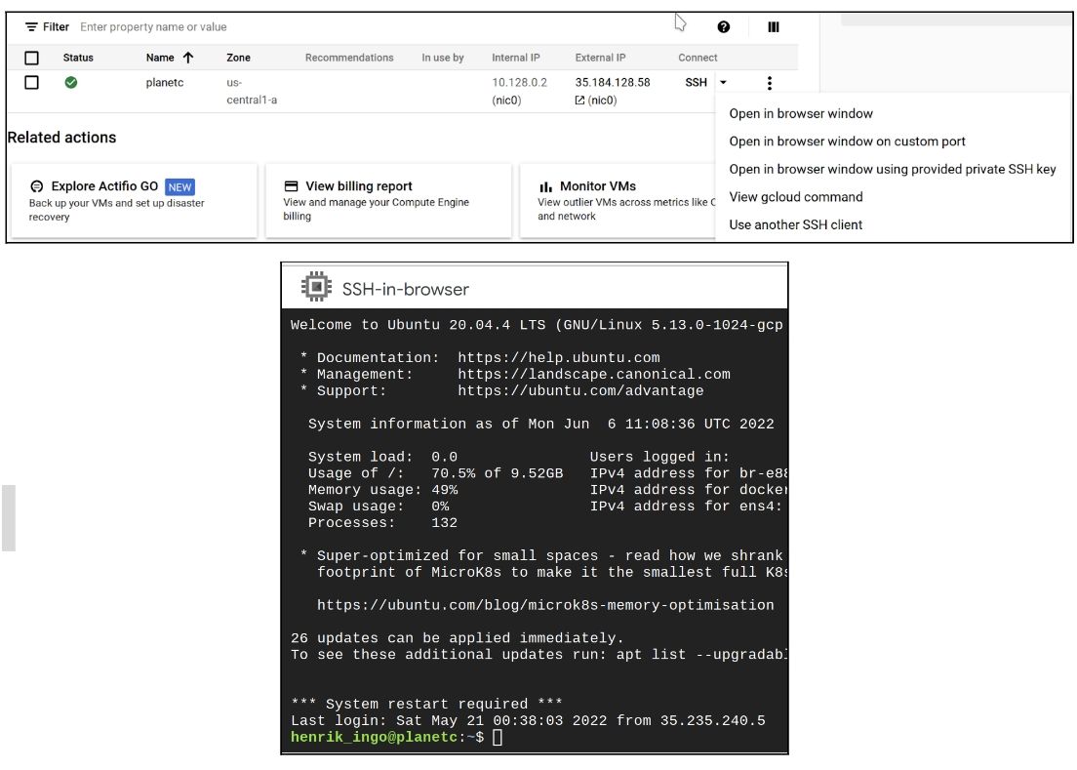1077x770 pixels.
Task: Select Open in browser window
Action: [x=801, y=113]
